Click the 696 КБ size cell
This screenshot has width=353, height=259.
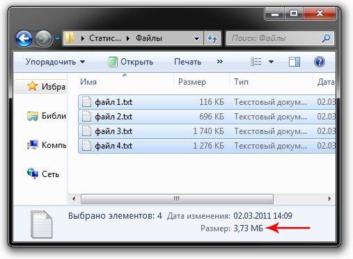pyautogui.click(x=212, y=117)
